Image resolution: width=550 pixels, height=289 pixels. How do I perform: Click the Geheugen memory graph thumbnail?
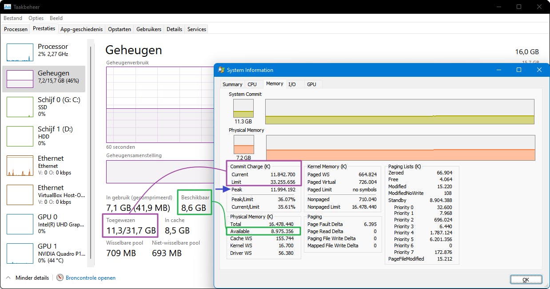tap(20, 79)
